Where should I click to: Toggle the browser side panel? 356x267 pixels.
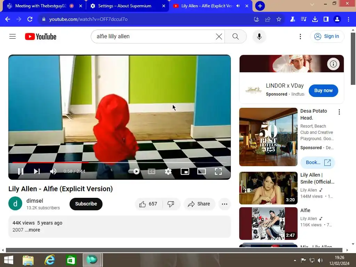[326, 19]
